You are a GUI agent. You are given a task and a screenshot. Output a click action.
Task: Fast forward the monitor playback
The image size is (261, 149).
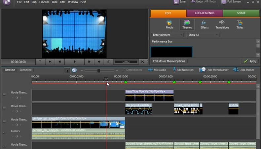tap(99, 62)
